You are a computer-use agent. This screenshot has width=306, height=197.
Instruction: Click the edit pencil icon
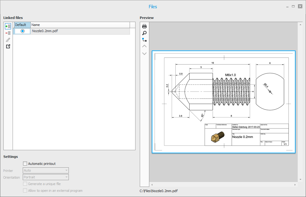tap(8, 40)
